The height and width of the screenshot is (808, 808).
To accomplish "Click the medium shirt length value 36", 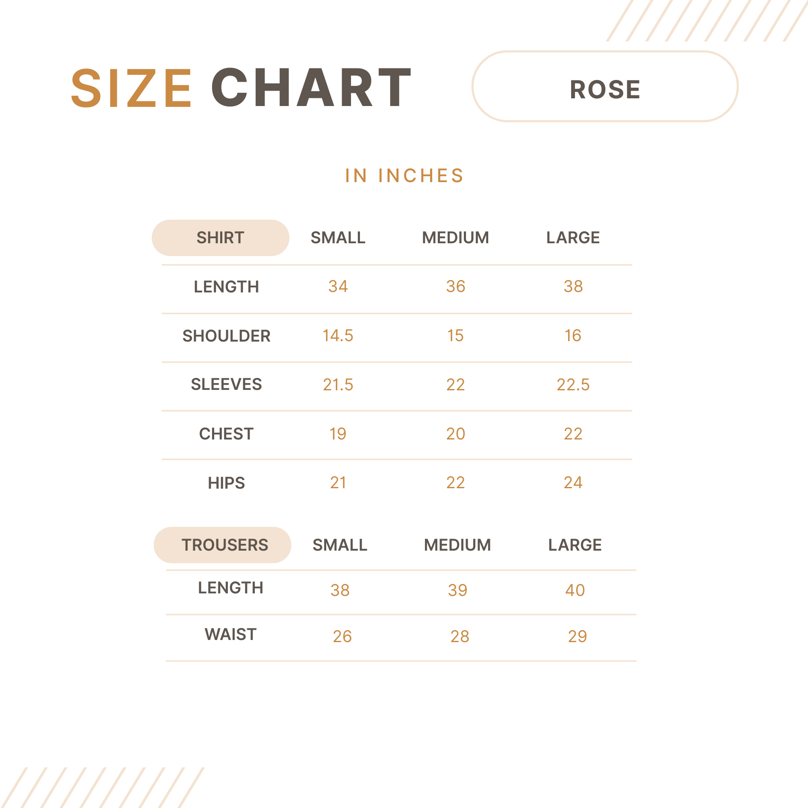I will (455, 286).
